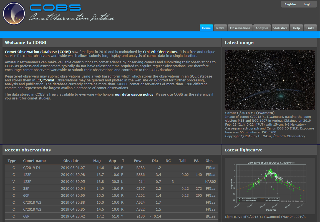Click the Comet name column header
Image resolution: width=320 pixels, height=222 pixels.
tap(34, 161)
